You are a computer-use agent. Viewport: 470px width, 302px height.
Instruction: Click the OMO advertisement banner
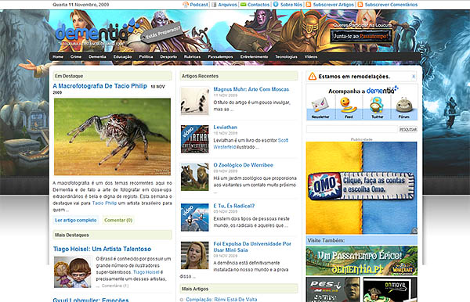point(361,188)
